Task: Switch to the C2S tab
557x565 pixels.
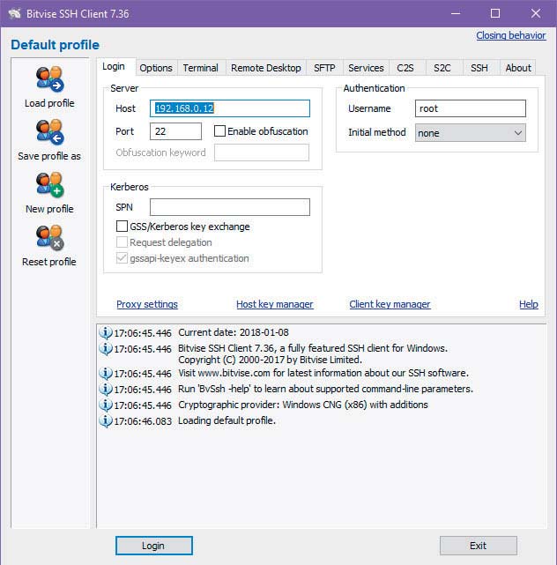Action: pos(405,68)
